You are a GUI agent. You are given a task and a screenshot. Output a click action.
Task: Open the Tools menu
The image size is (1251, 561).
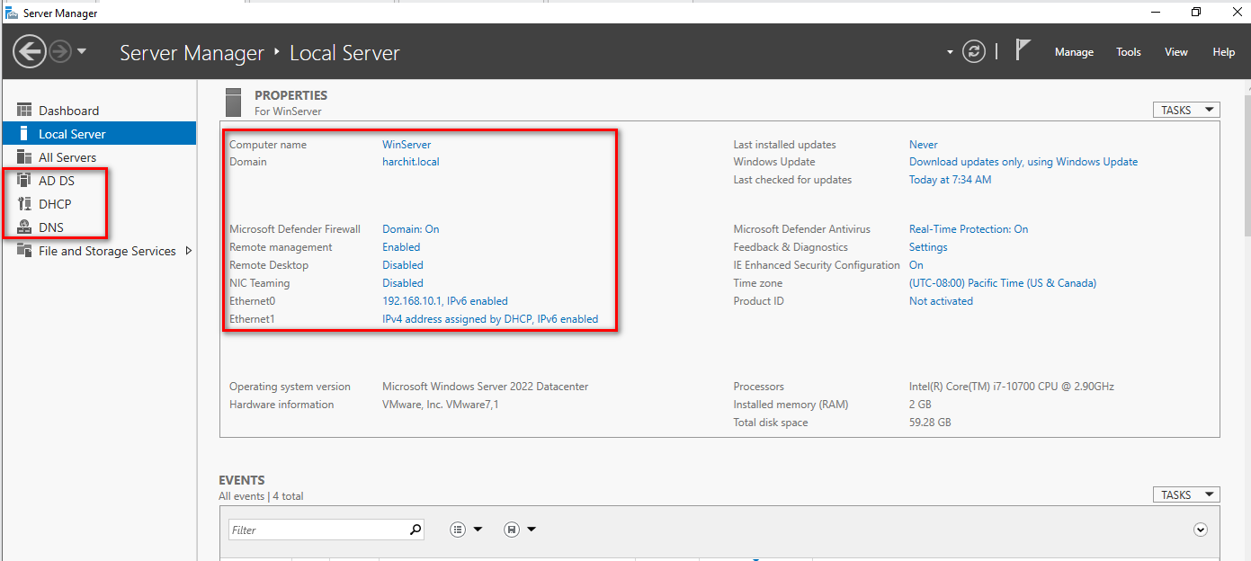(x=1128, y=52)
